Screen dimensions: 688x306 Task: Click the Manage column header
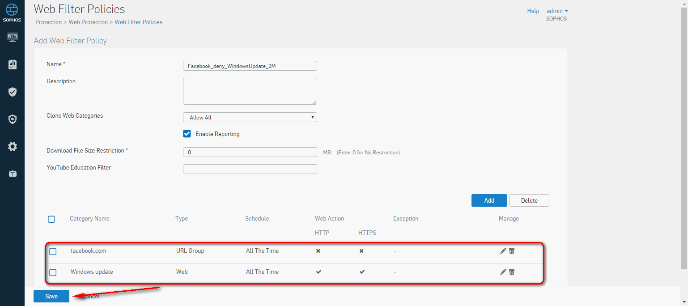(x=509, y=219)
